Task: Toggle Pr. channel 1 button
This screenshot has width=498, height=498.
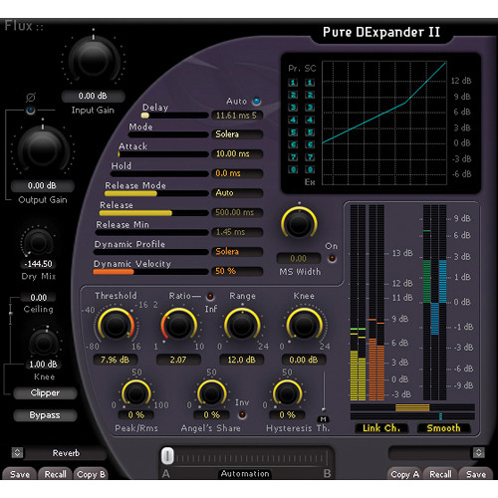Action: 293,83
